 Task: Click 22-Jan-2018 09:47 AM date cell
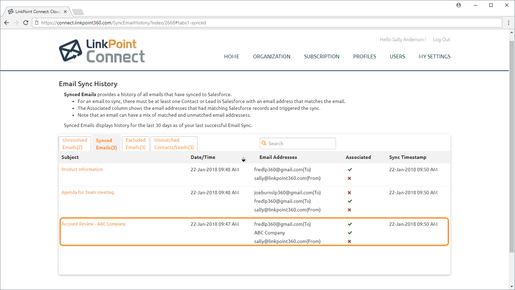click(215, 224)
